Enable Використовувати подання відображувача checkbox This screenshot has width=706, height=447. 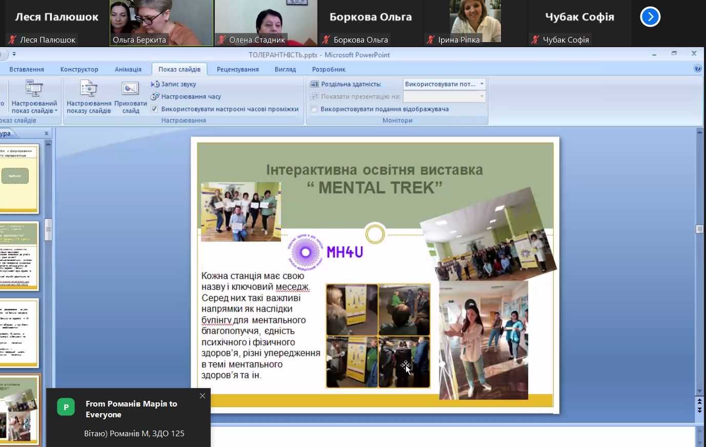click(314, 109)
